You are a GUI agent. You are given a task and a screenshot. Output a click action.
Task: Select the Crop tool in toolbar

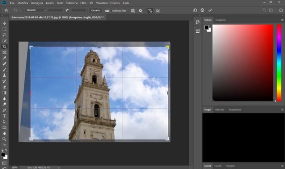pyautogui.click(x=4, y=46)
